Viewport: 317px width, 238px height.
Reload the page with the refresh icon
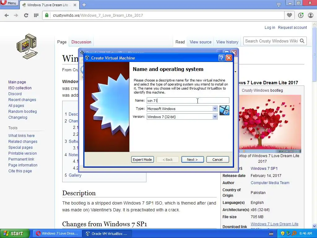[x=26, y=15]
